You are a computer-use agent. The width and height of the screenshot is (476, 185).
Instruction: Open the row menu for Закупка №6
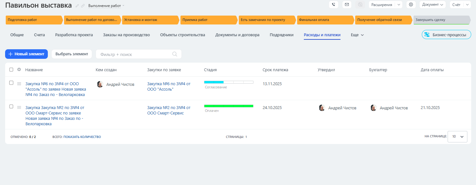[19, 84]
